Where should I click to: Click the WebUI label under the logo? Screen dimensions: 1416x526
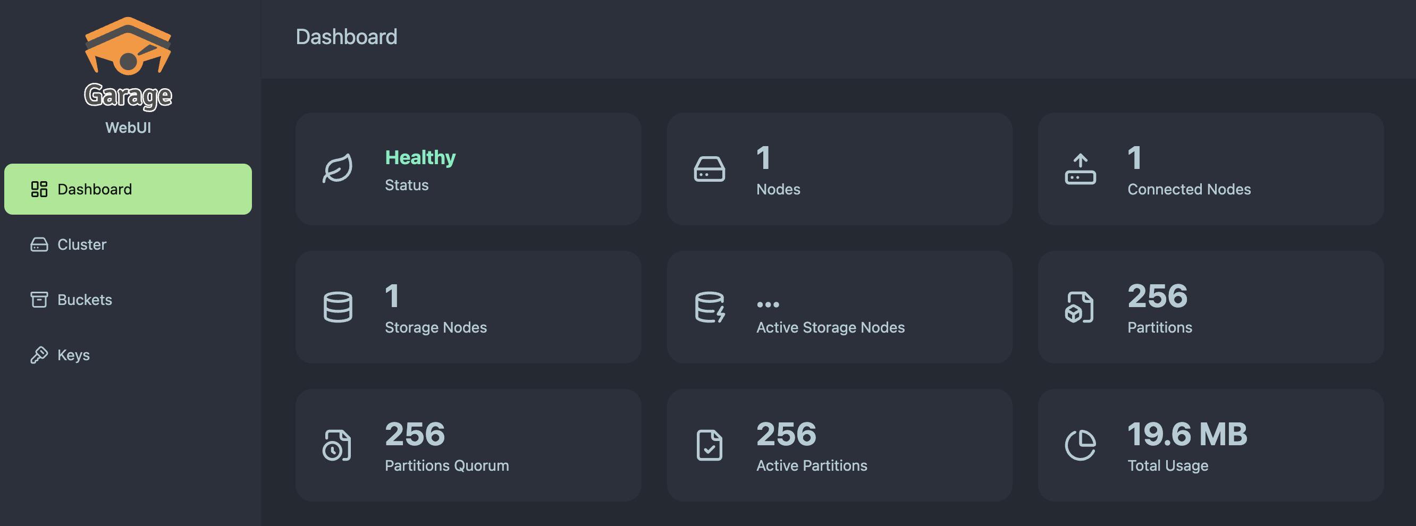pos(128,128)
